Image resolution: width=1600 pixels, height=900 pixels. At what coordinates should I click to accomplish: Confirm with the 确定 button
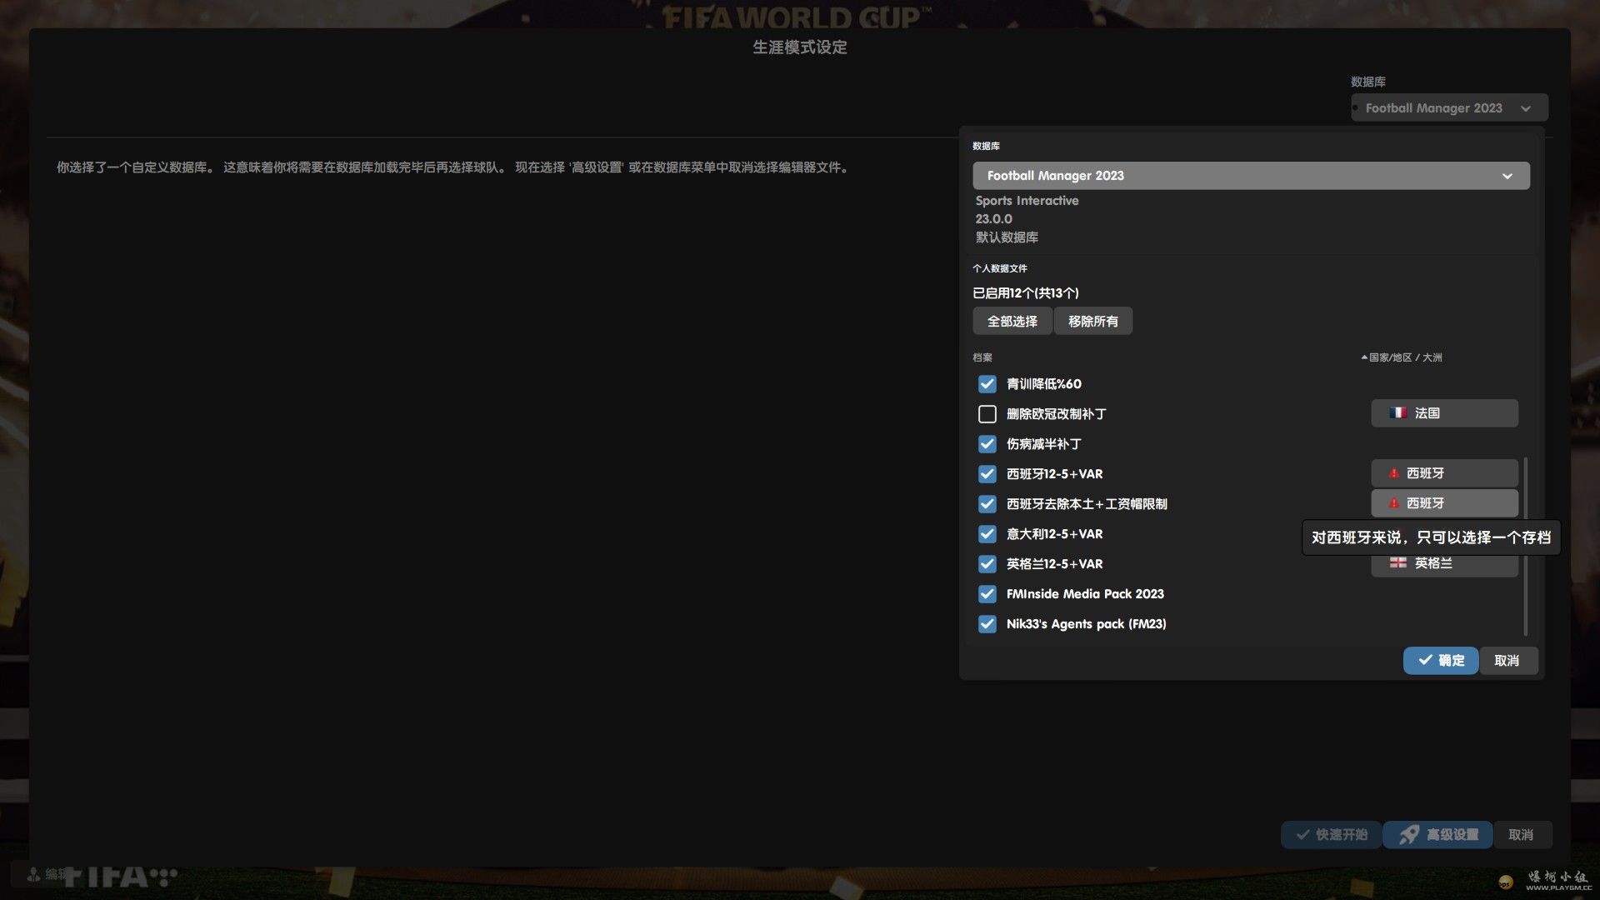1440,660
